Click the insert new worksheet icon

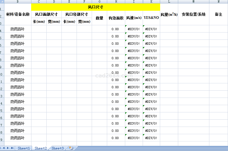(71, 148)
